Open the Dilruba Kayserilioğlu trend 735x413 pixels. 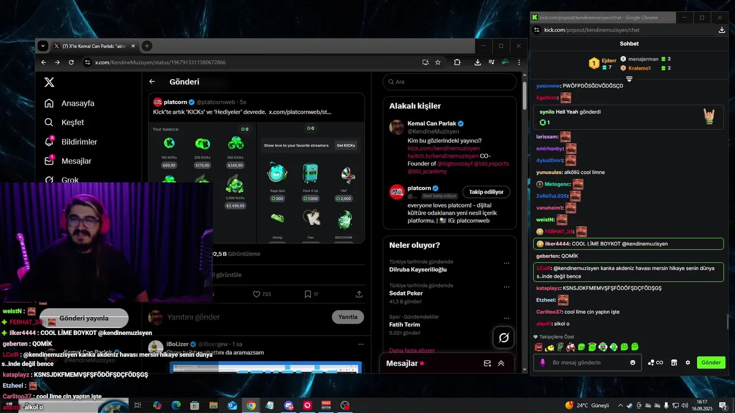pos(417,270)
